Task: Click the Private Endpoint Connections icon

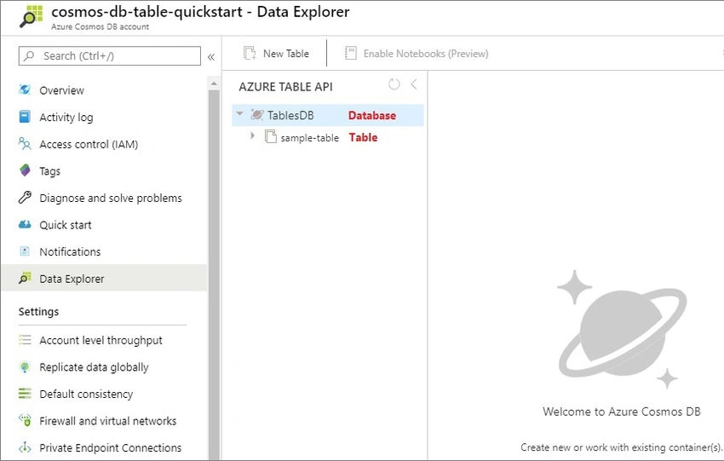Action: 25,447
